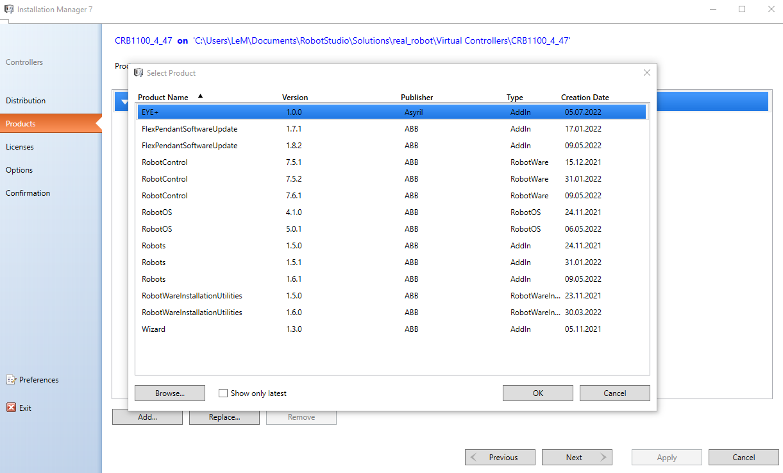
Task: Click the 05.07.2022 creation date cell
Action: pyautogui.click(x=583, y=112)
